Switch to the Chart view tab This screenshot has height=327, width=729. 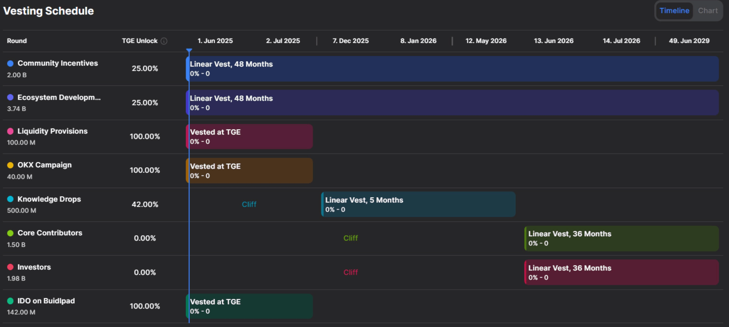click(x=708, y=11)
